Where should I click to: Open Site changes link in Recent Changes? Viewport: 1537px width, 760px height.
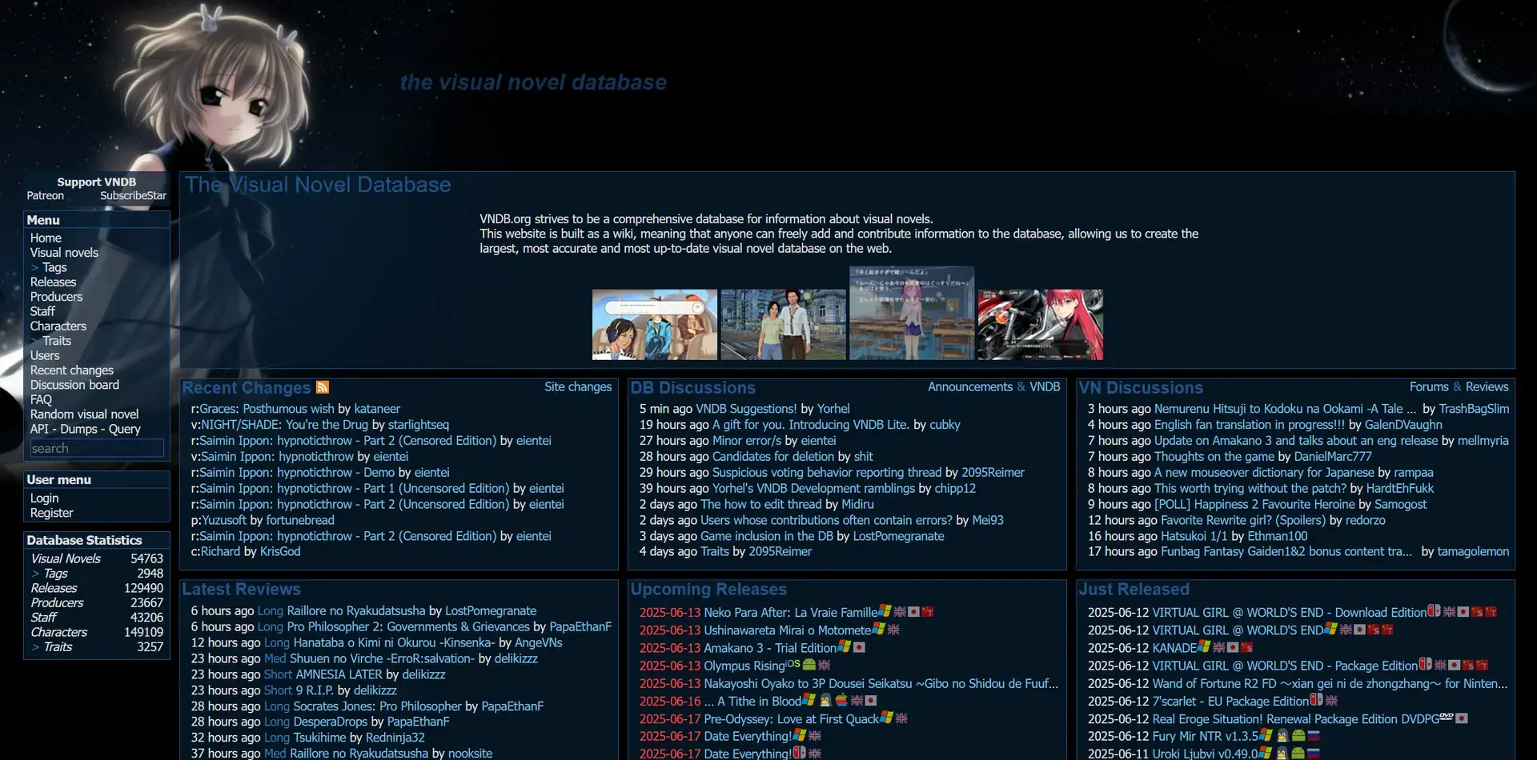coord(578,386)
